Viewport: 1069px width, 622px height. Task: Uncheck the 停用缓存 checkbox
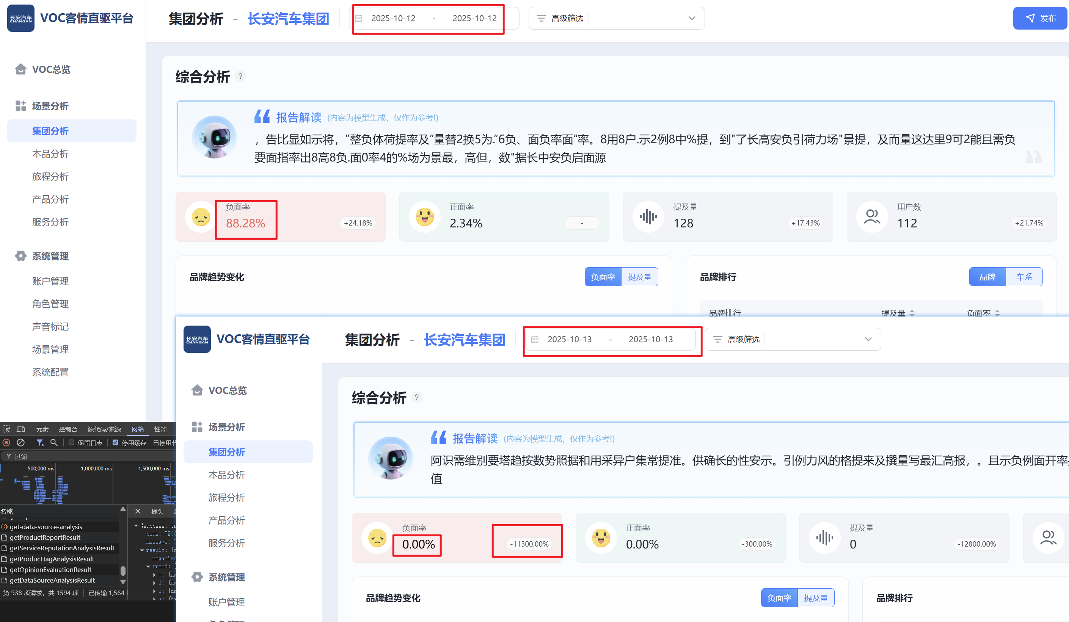[115, 443]
